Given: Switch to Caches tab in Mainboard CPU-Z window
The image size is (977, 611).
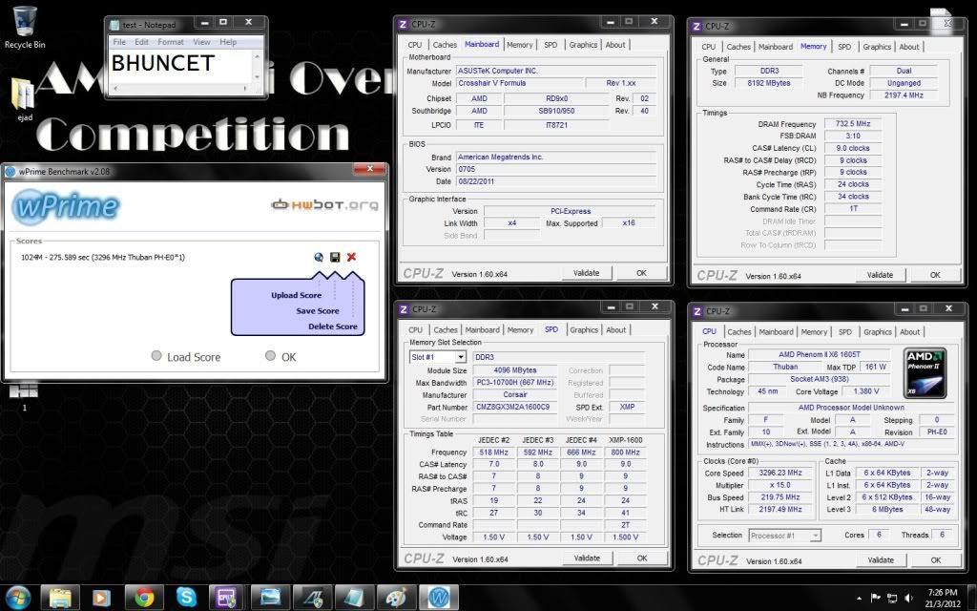Looking at the screenshot, I should pyautogui.click(x=445, y=45).
